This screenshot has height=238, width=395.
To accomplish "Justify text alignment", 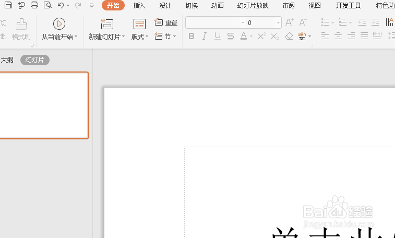I will [364, 36].
